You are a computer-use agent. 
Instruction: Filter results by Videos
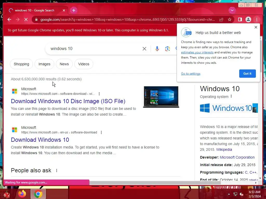click(x=84, y=64)
